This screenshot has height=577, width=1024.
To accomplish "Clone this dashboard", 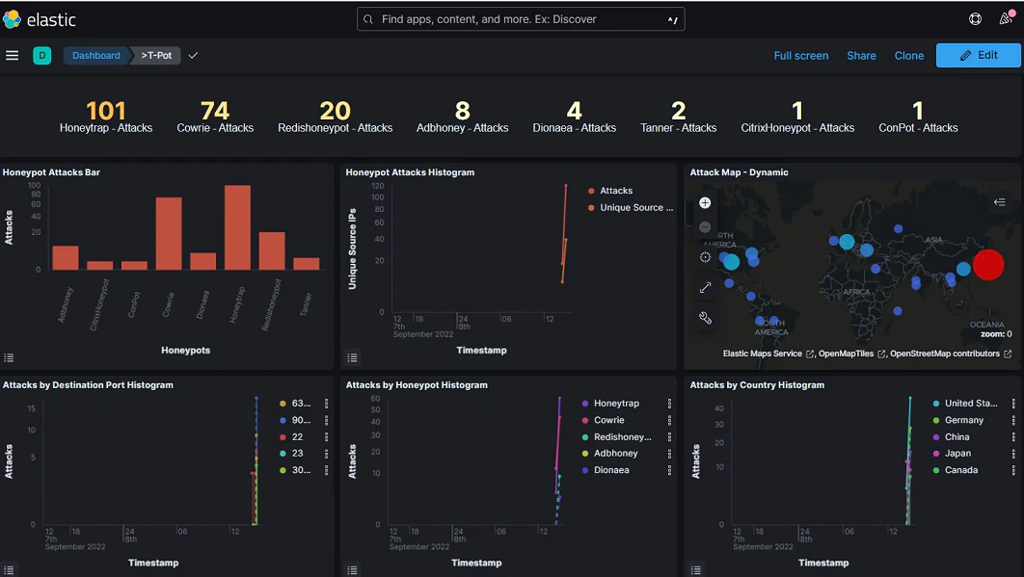I will point(909,56).
